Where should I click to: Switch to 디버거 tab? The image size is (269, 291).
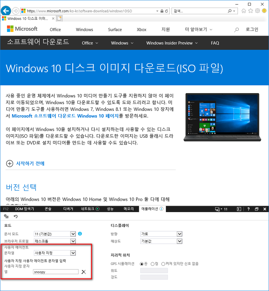click(68, 209)
